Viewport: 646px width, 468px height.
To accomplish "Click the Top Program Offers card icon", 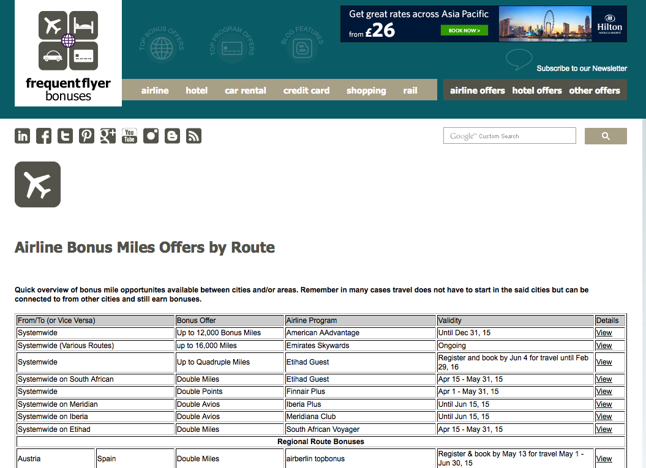I will coord(232,45).
